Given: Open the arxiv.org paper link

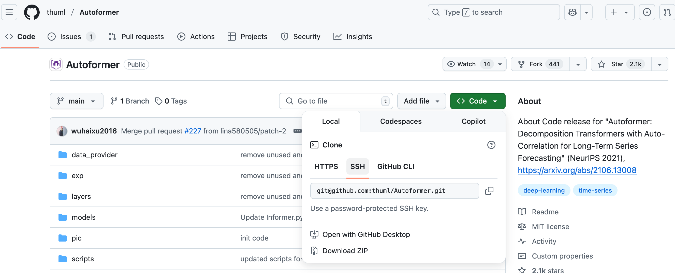Looking at the screenshot, I should point(577,170).
